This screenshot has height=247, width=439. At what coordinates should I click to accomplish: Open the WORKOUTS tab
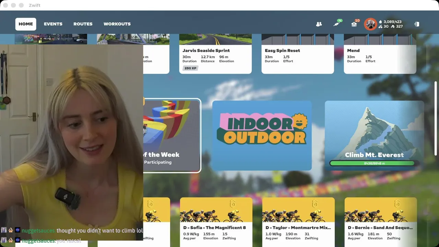pyautogui.click(x=117, y=24)
